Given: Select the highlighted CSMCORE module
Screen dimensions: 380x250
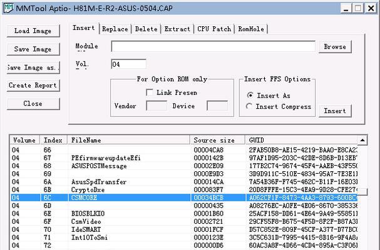Looking at the screenshot, I should click(184, 197).
